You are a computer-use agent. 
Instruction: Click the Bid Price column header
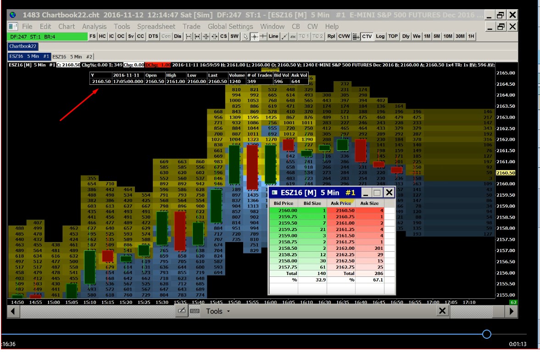[x=284, y=204]
